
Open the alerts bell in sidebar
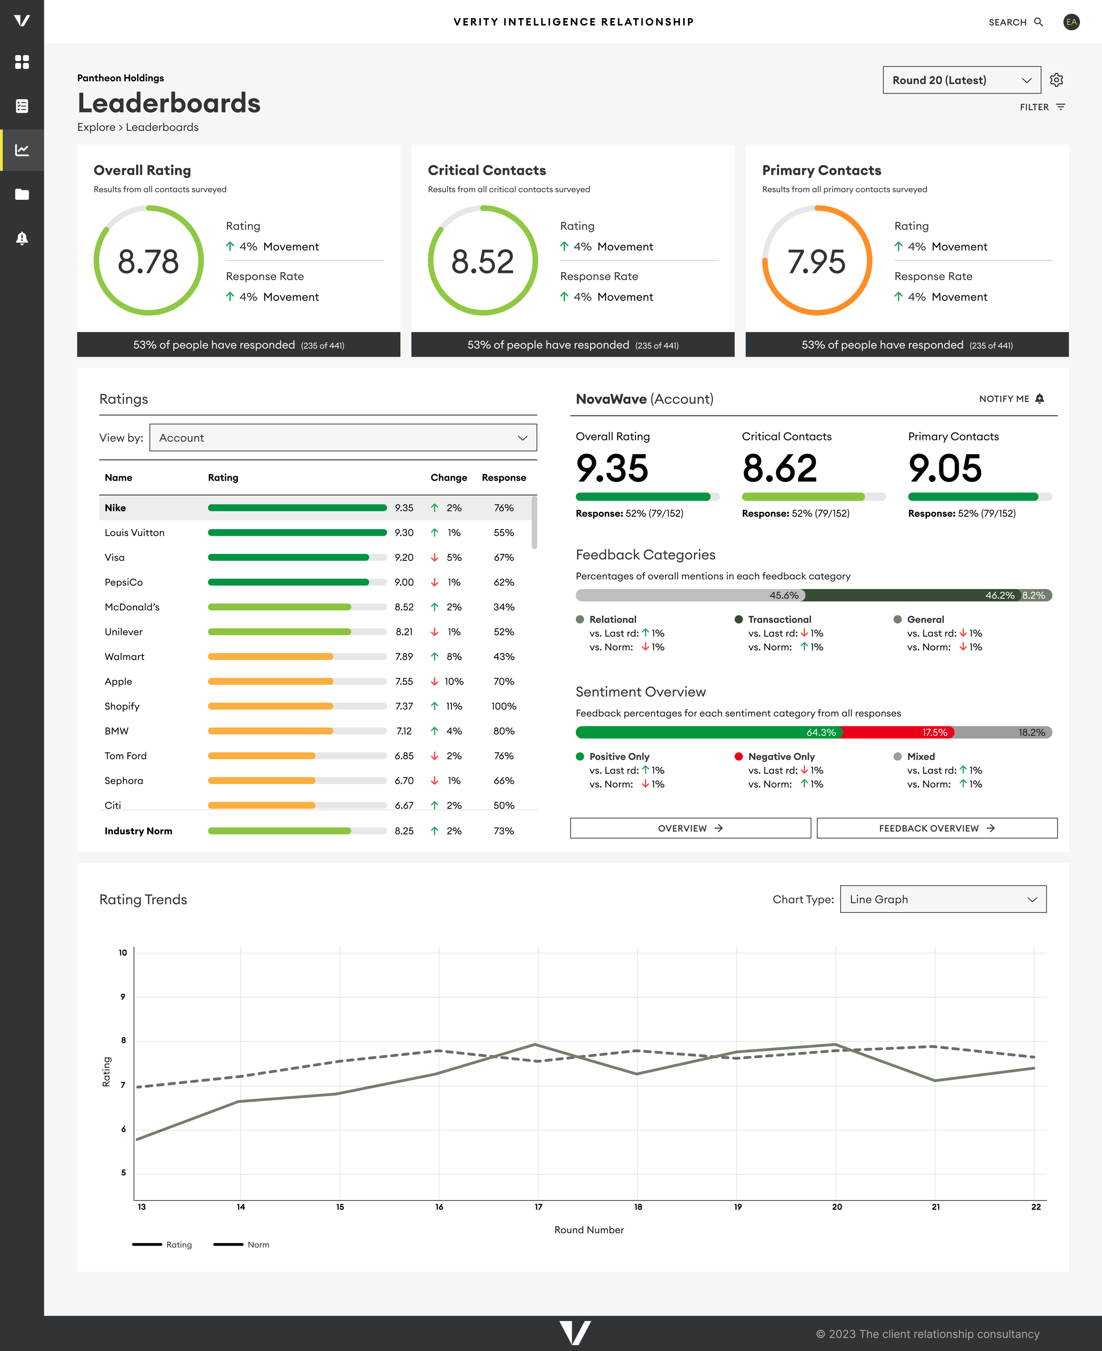pyautogui.click(x=22, y=238)
